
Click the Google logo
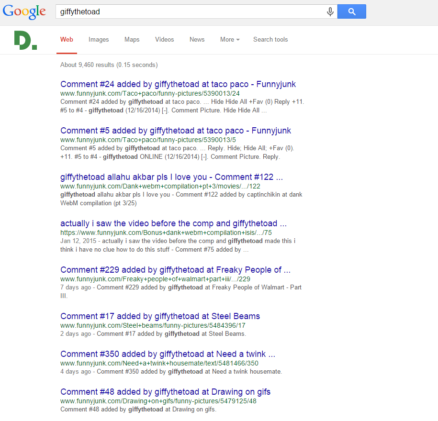click(x=24, y=11)
